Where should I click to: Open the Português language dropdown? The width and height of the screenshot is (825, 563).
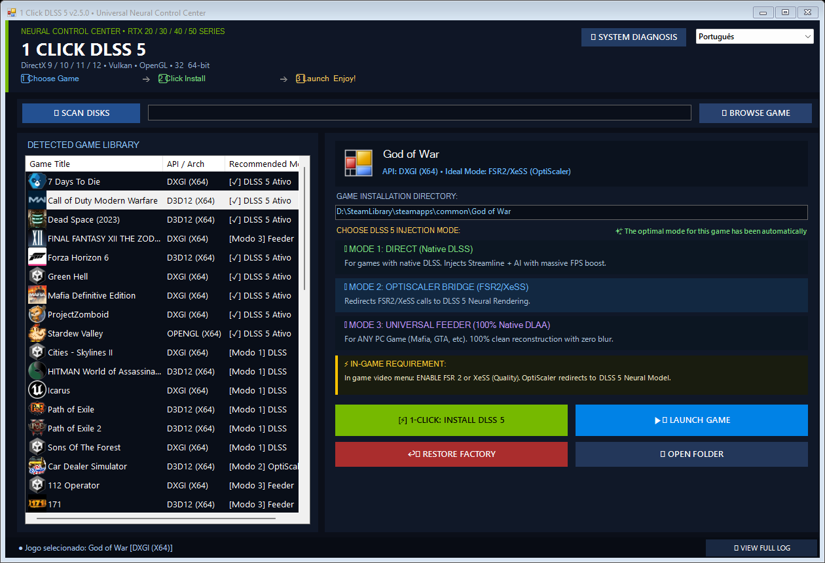[x=754, y=37]
